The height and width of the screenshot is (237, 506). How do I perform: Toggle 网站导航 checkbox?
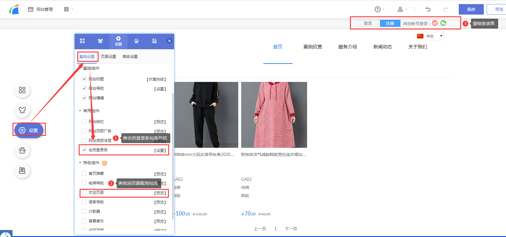[x=84, y=88]
